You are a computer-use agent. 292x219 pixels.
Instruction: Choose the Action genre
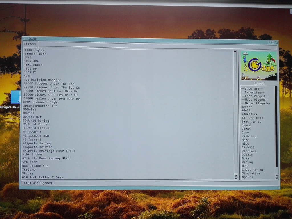pos(247,107)
